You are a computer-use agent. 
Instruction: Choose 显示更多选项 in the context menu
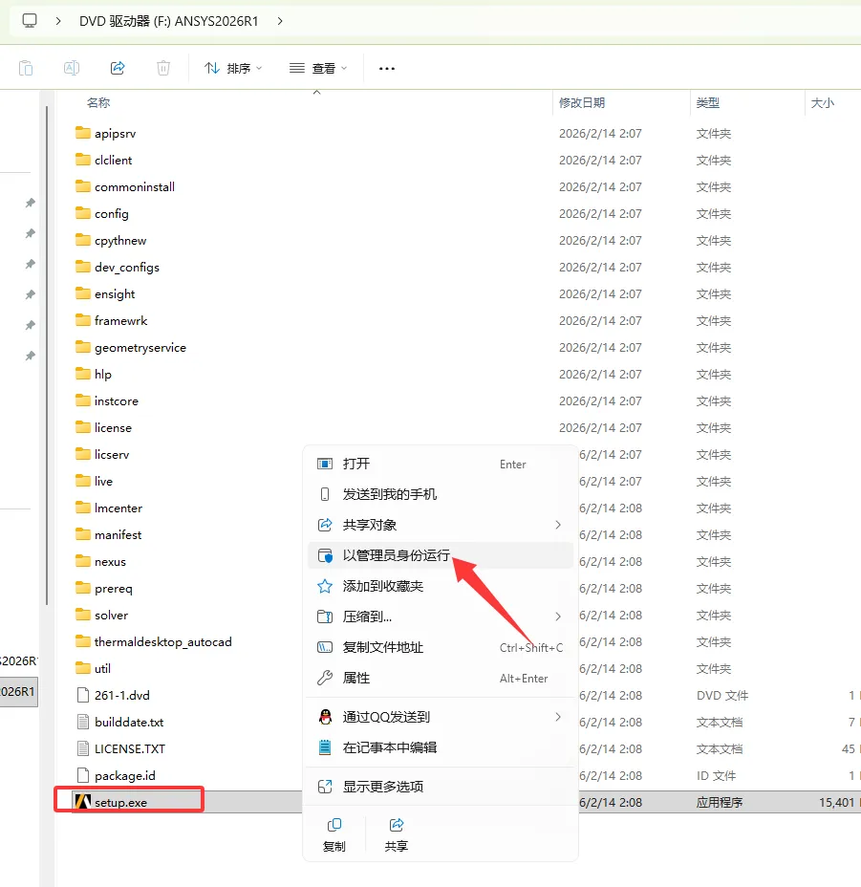coord(441,787)
